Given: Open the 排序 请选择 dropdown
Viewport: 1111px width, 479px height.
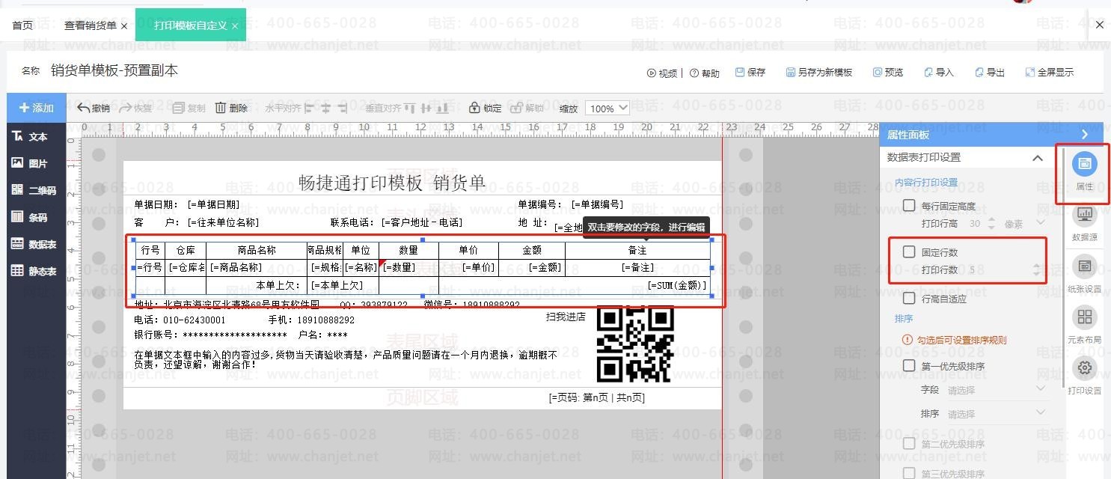Looking at the screenshot, I should [996, 413].
